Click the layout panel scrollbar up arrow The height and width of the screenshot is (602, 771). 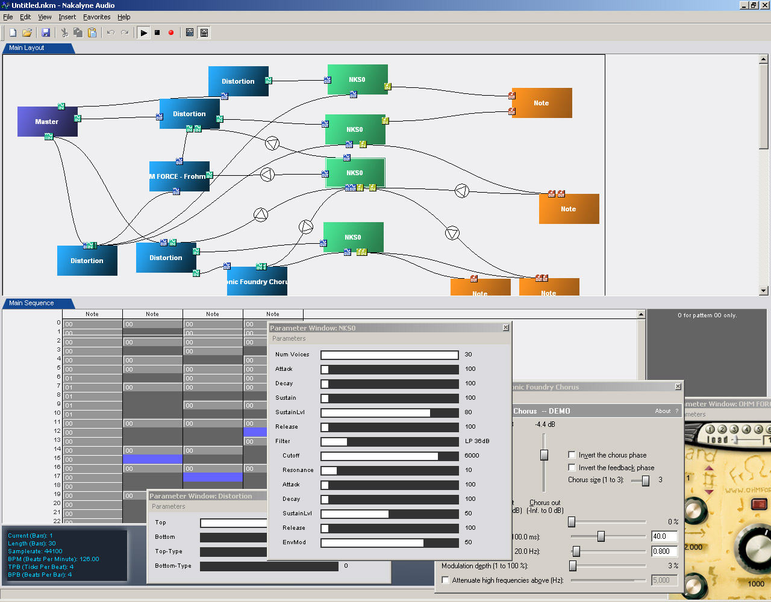[764, 59]
